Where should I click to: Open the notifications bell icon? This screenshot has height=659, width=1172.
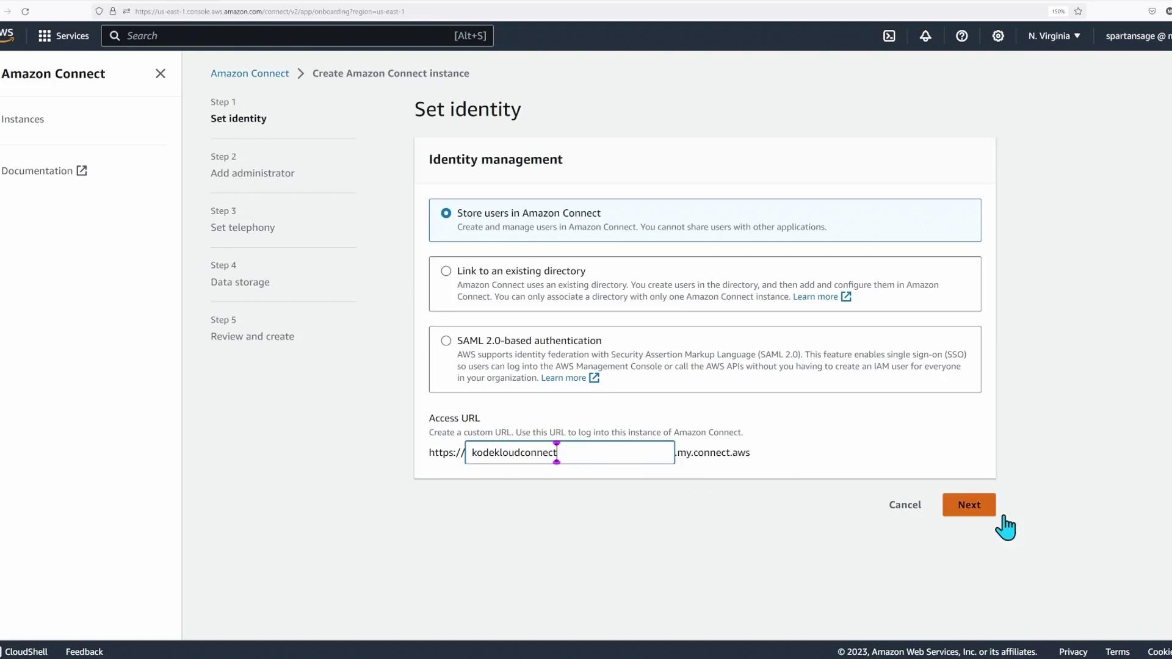[x=925, y=36]
